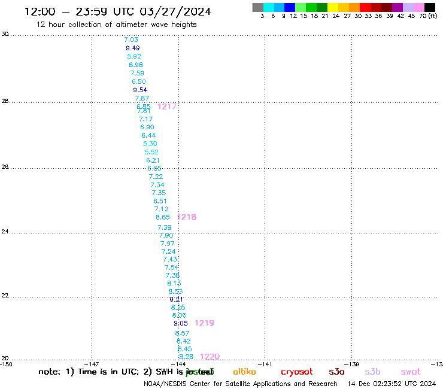Click the wave height value 6.51
The width and height of the screenshot is (443, 389).
pyautogui.click(x=160, y=201)
